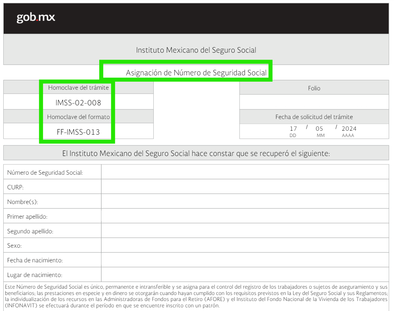The height and width of the screenshot is (311, 394).
Task: Click the day value 17 in date
Action: pos(293,129)
